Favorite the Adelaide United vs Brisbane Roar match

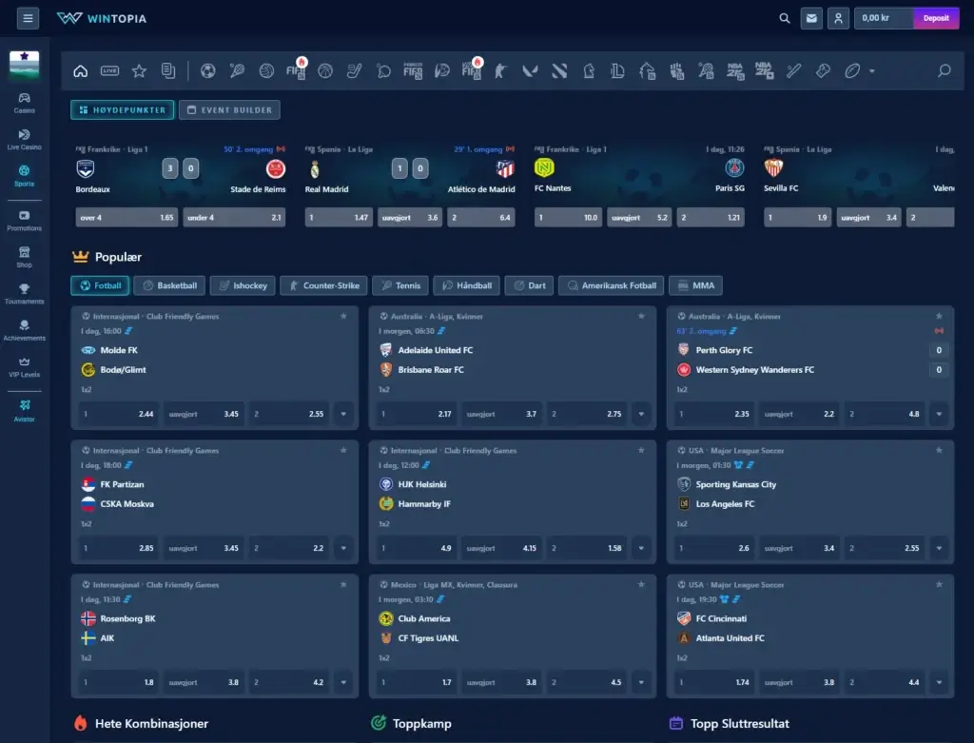pos(641,316)
